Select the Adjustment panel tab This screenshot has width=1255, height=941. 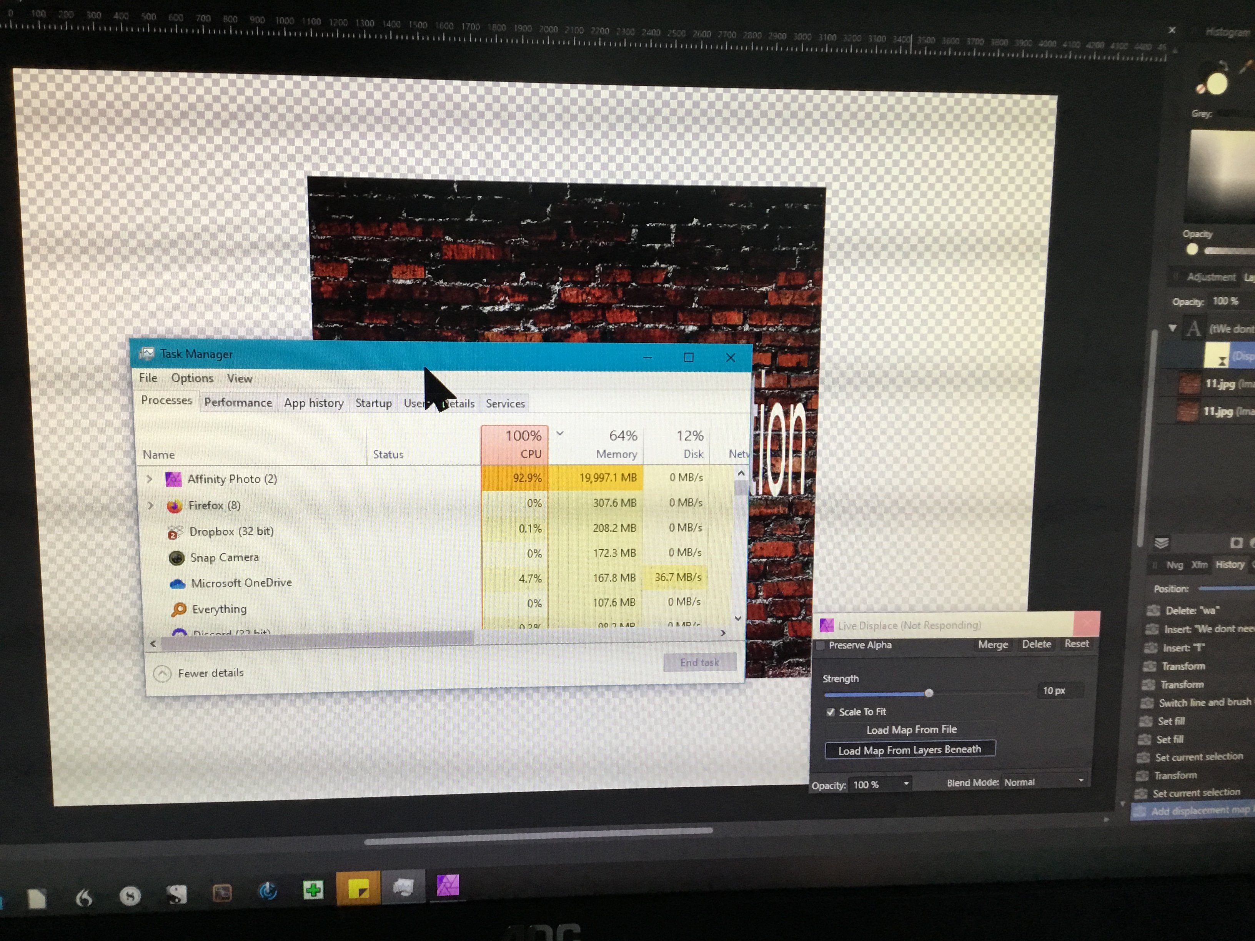click(x=1211, y=278)
